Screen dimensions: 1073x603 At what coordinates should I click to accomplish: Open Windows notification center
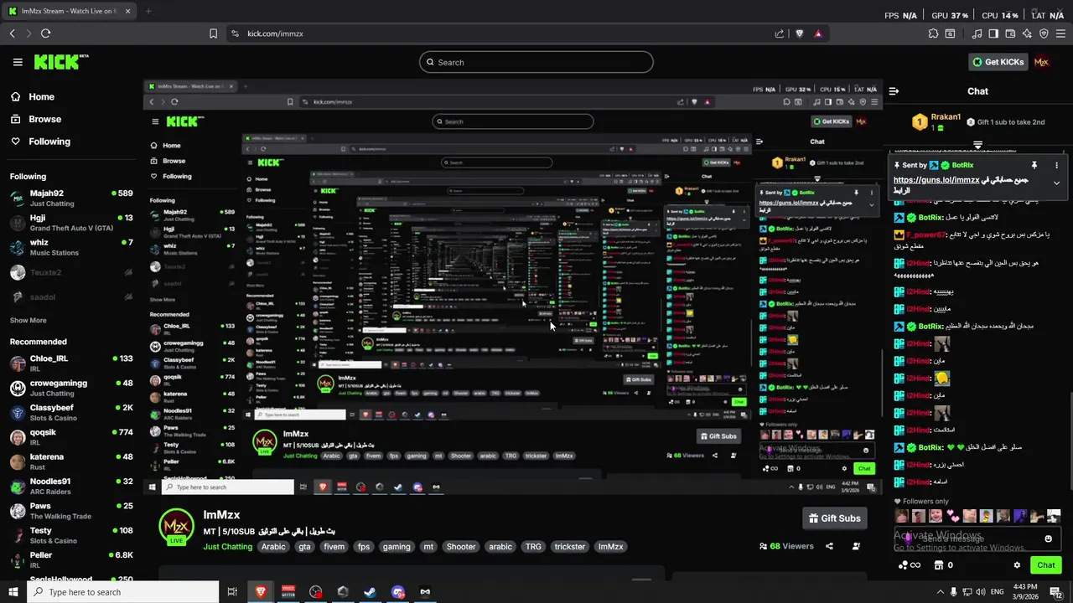(x=1058, y=592)
